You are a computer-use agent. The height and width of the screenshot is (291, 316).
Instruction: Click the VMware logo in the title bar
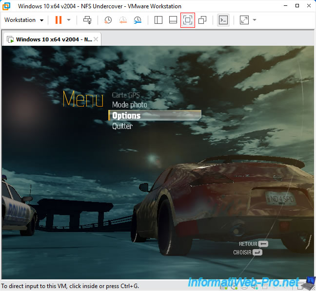coord(6,6)
